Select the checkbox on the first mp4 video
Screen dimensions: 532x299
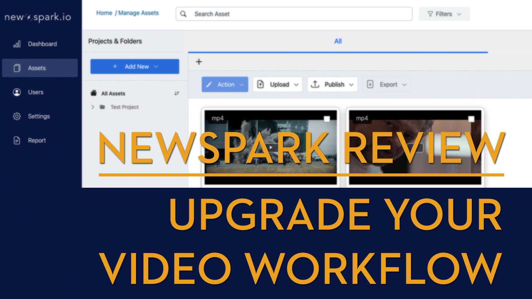(x=328, y=118)
